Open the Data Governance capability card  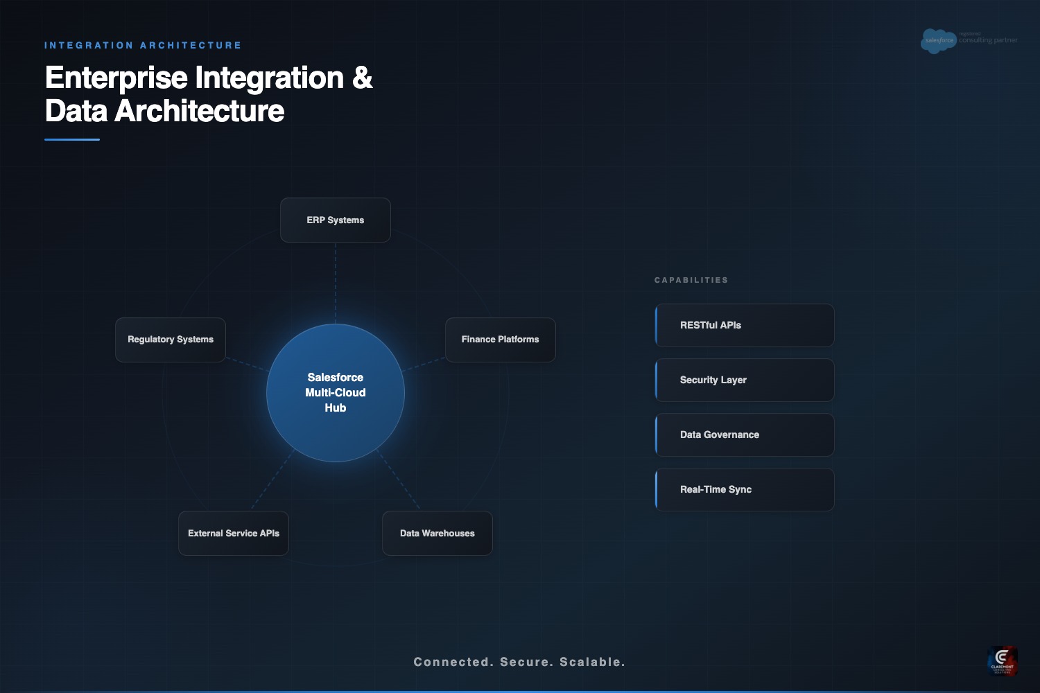pyautogui.click(x=745, y=435)
